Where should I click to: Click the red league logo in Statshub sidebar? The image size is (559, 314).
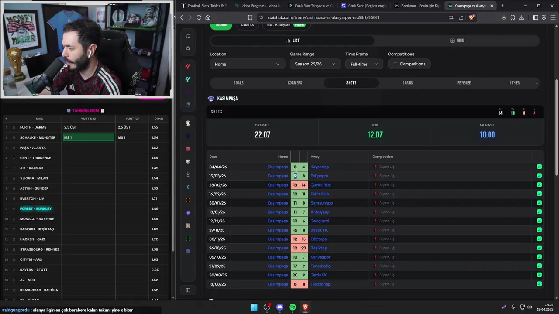(x=188, y=66)
